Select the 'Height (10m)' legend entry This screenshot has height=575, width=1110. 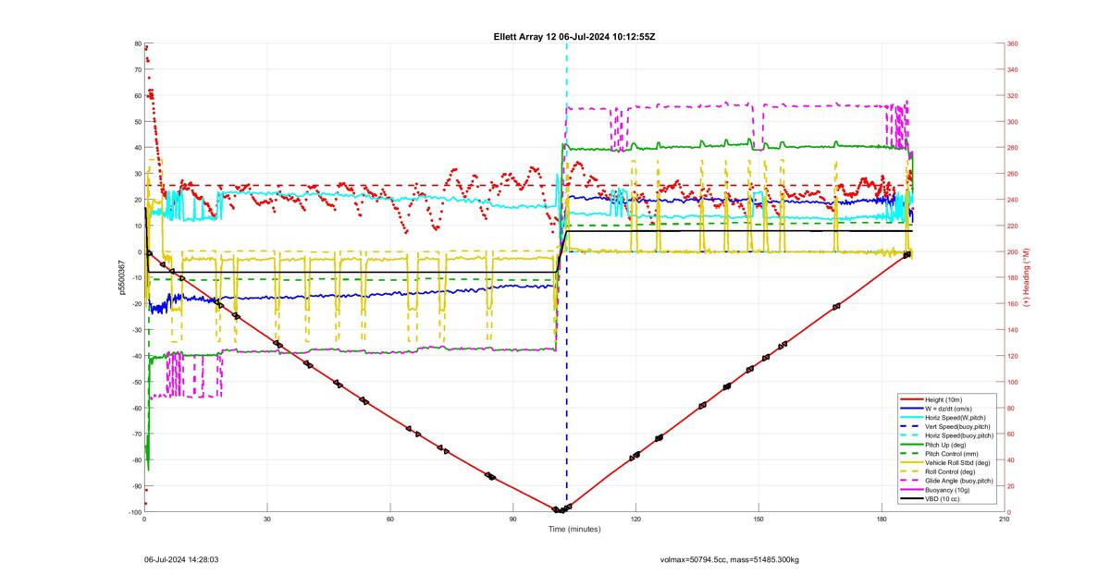click(943, 399)
